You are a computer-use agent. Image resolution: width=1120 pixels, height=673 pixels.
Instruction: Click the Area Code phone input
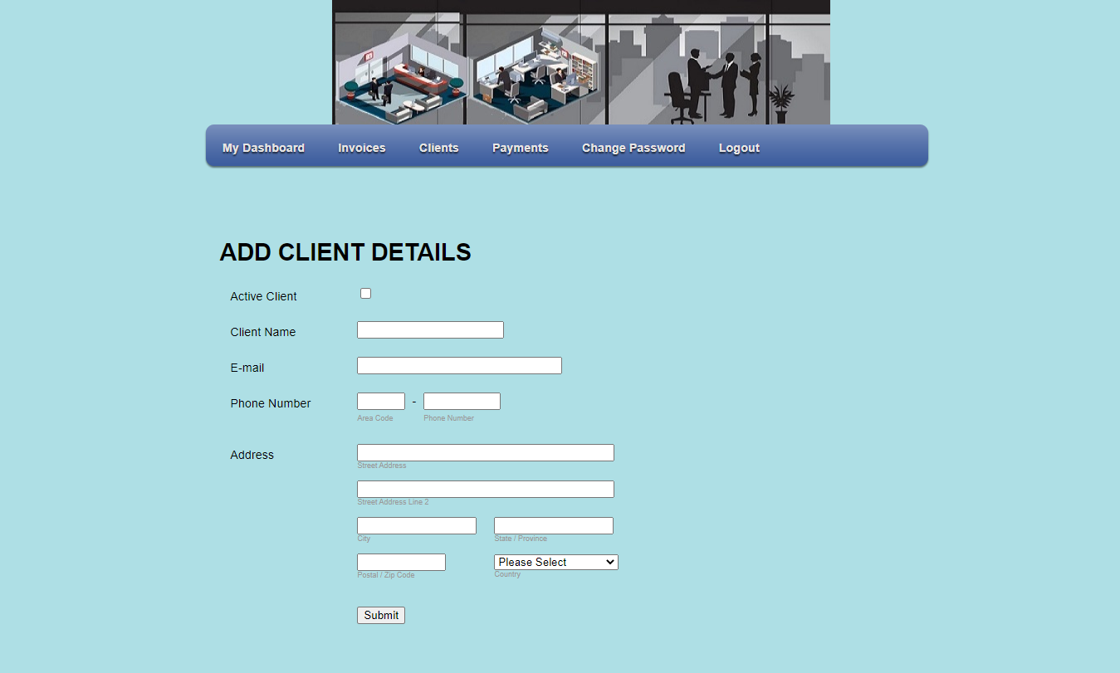tap(380, 401)
